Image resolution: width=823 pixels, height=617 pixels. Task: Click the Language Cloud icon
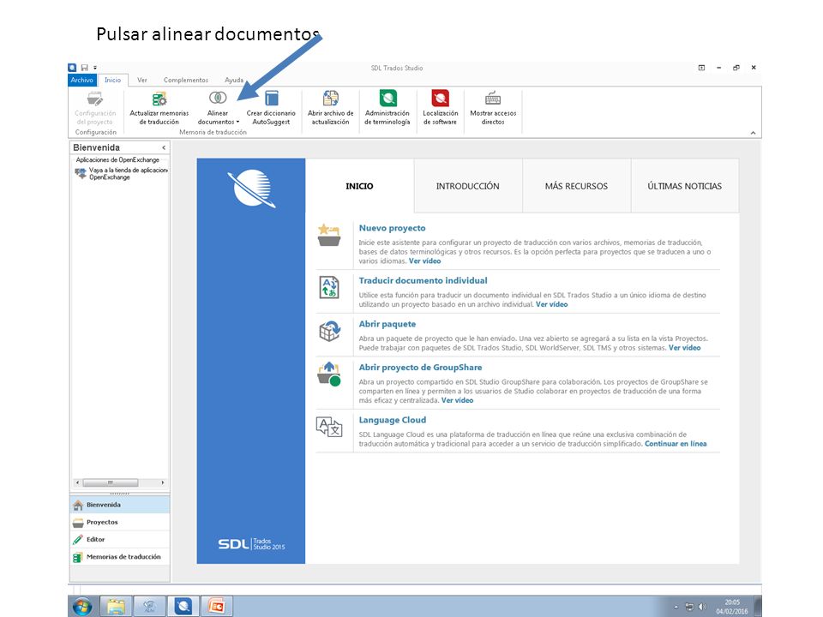329,427
